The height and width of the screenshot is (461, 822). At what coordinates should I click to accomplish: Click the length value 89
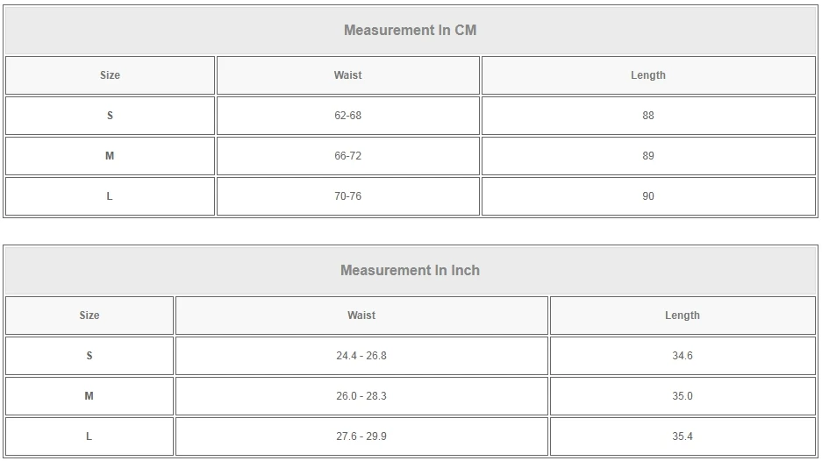647,156
